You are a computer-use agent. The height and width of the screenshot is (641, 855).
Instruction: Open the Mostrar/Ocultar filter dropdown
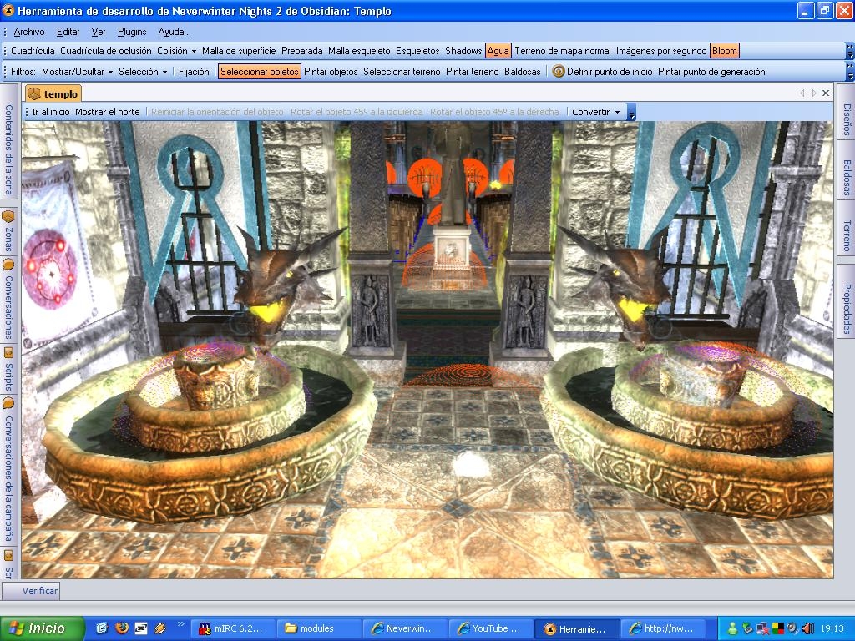(77, 72)
